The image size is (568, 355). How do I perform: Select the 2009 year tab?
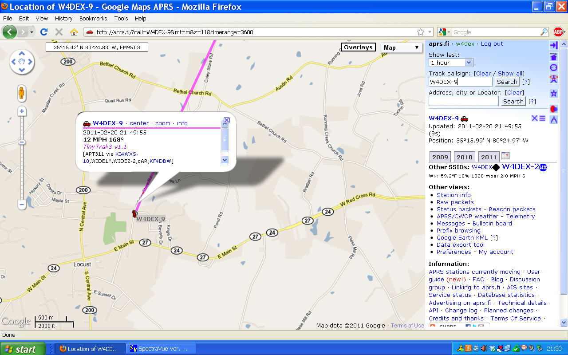coord(440,157)
